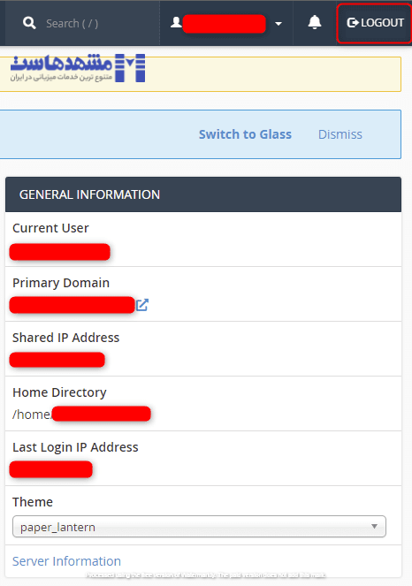Click the search magnifier icon
Image resolution: width=412 pixels, height=586 pixels.
point(29,23)
